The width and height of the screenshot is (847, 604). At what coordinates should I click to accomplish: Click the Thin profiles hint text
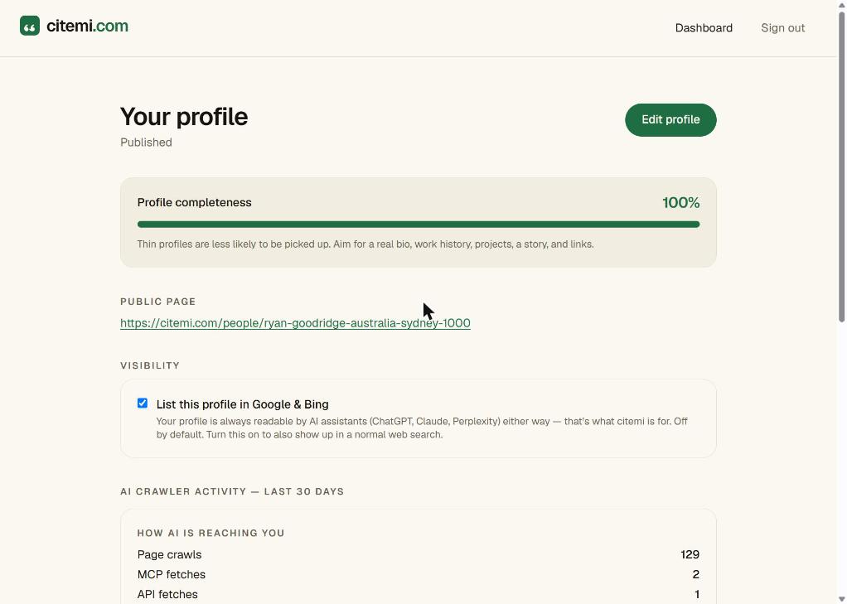[x=365, y=244]
